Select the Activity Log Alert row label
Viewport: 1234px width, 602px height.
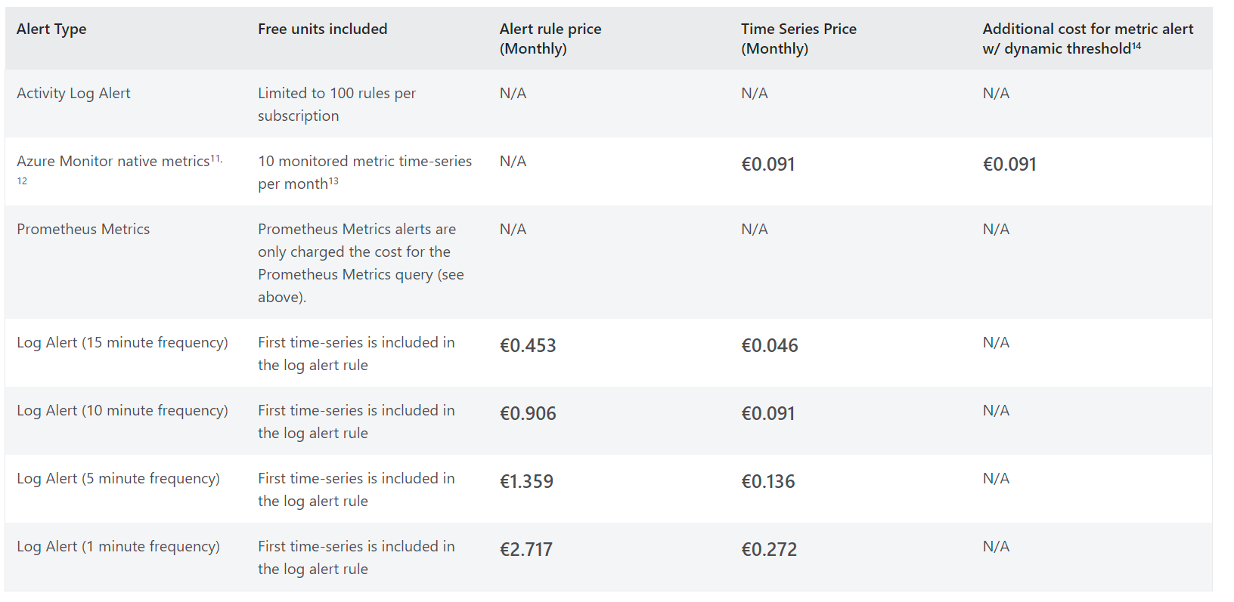(73, 94)
